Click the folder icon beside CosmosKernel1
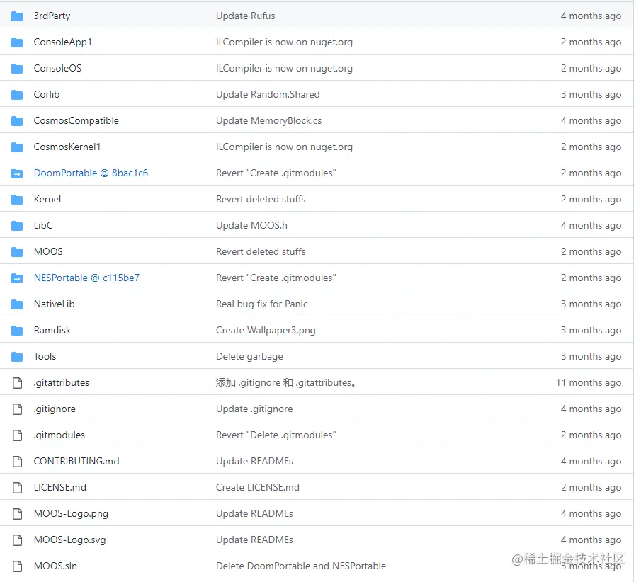Screen dimensions: 641x582 tap(17, 147)
